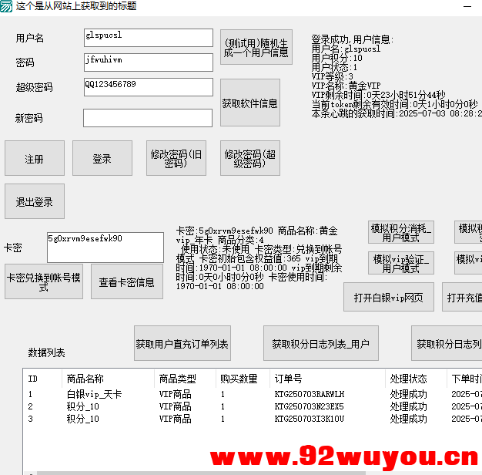Screen dimensions: 482x475
Task: Select the 超级密码 input field
Action: point(148,87)
